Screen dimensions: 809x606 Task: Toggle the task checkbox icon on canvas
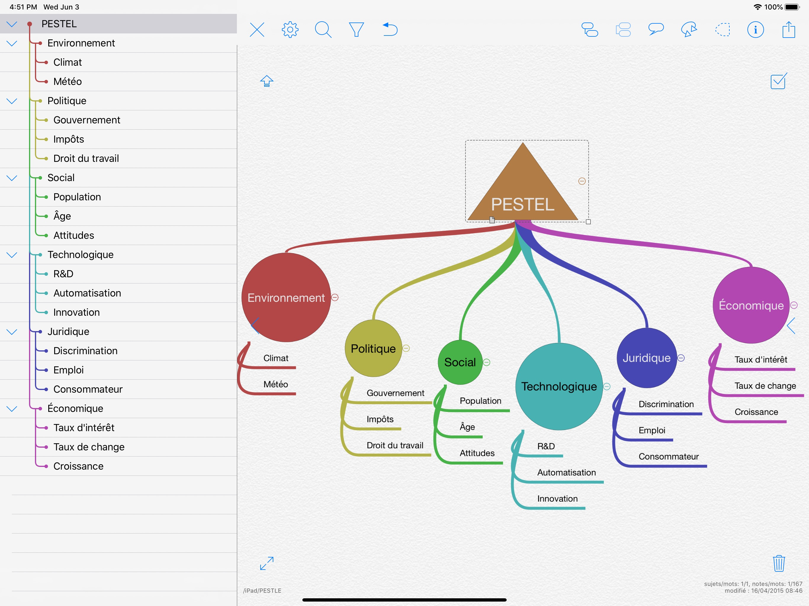778,81
